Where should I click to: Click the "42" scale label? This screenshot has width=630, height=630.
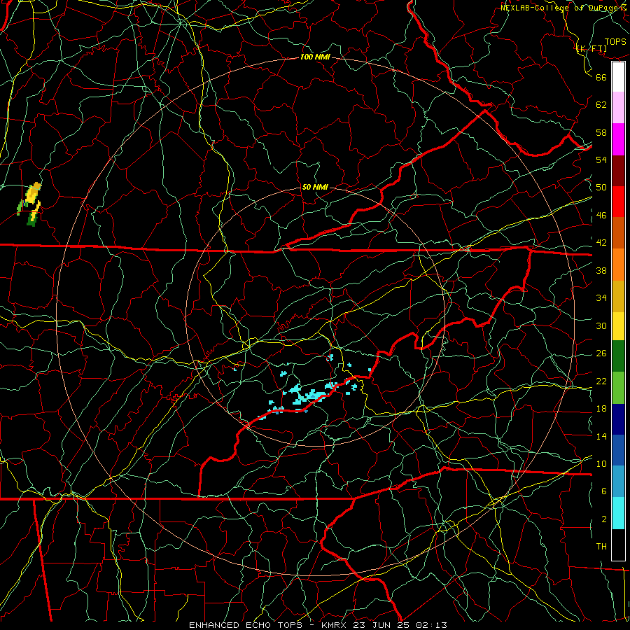point(601,243)
